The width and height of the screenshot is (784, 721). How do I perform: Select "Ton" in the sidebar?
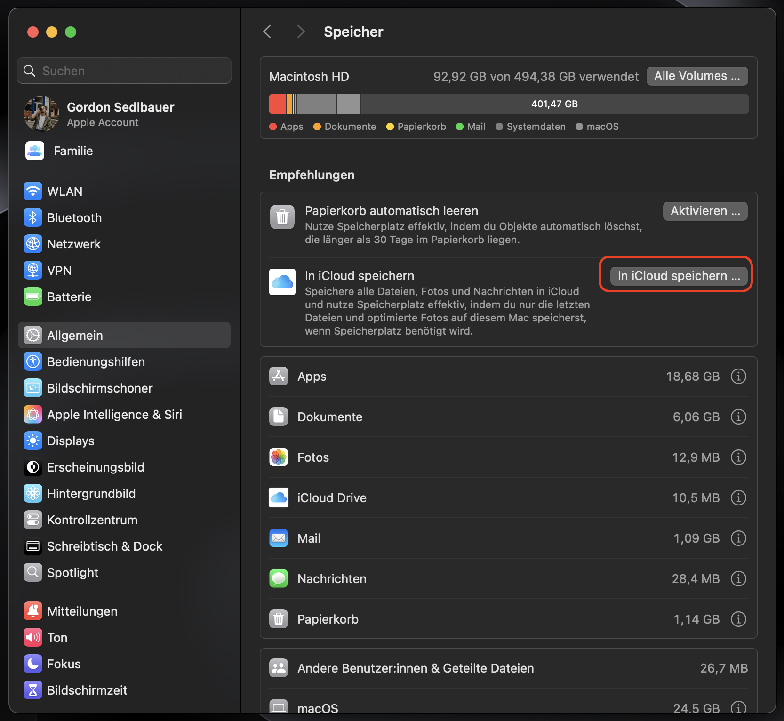(x=57, y=637)
